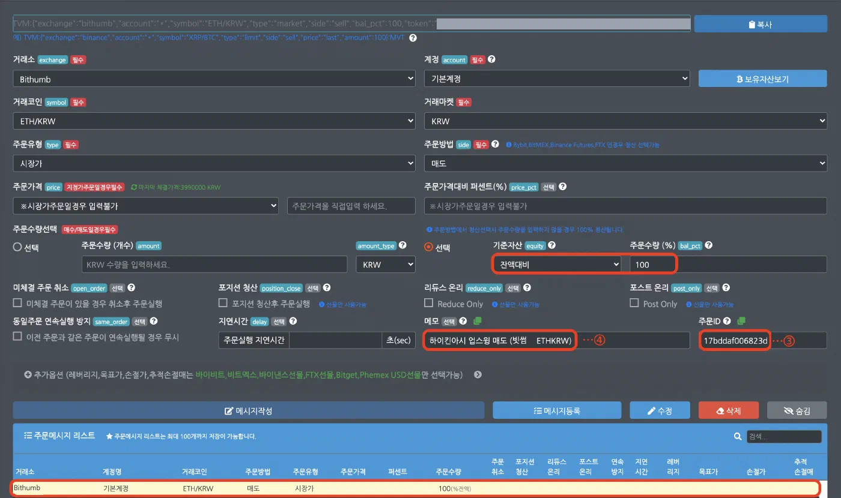Show help for 기준자산 equity
The image size is (841, 498).
pyautogui.click(x=551, y=245)
